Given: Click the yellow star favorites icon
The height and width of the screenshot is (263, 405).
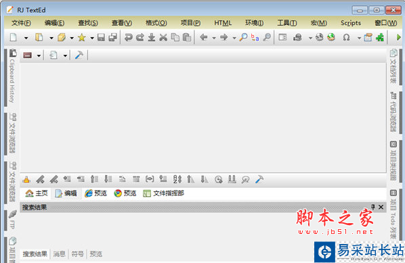Looking at the screenshot, I should point(82,37).
